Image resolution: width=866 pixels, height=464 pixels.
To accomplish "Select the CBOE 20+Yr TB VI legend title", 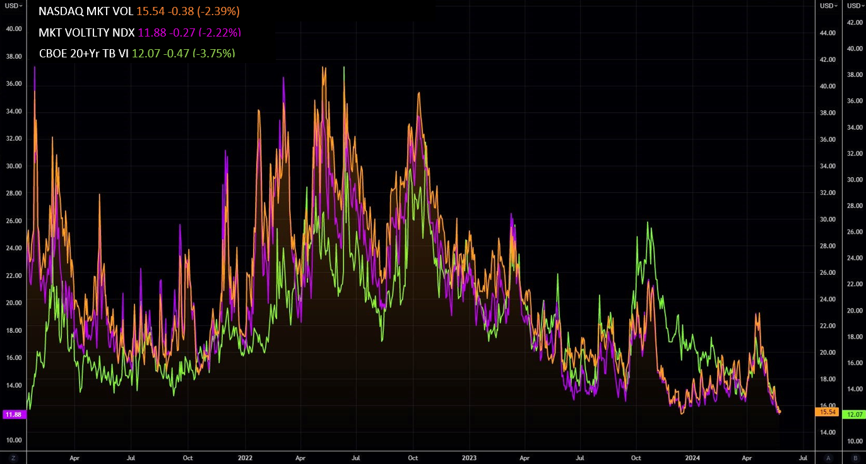I will tap(84, 53).
